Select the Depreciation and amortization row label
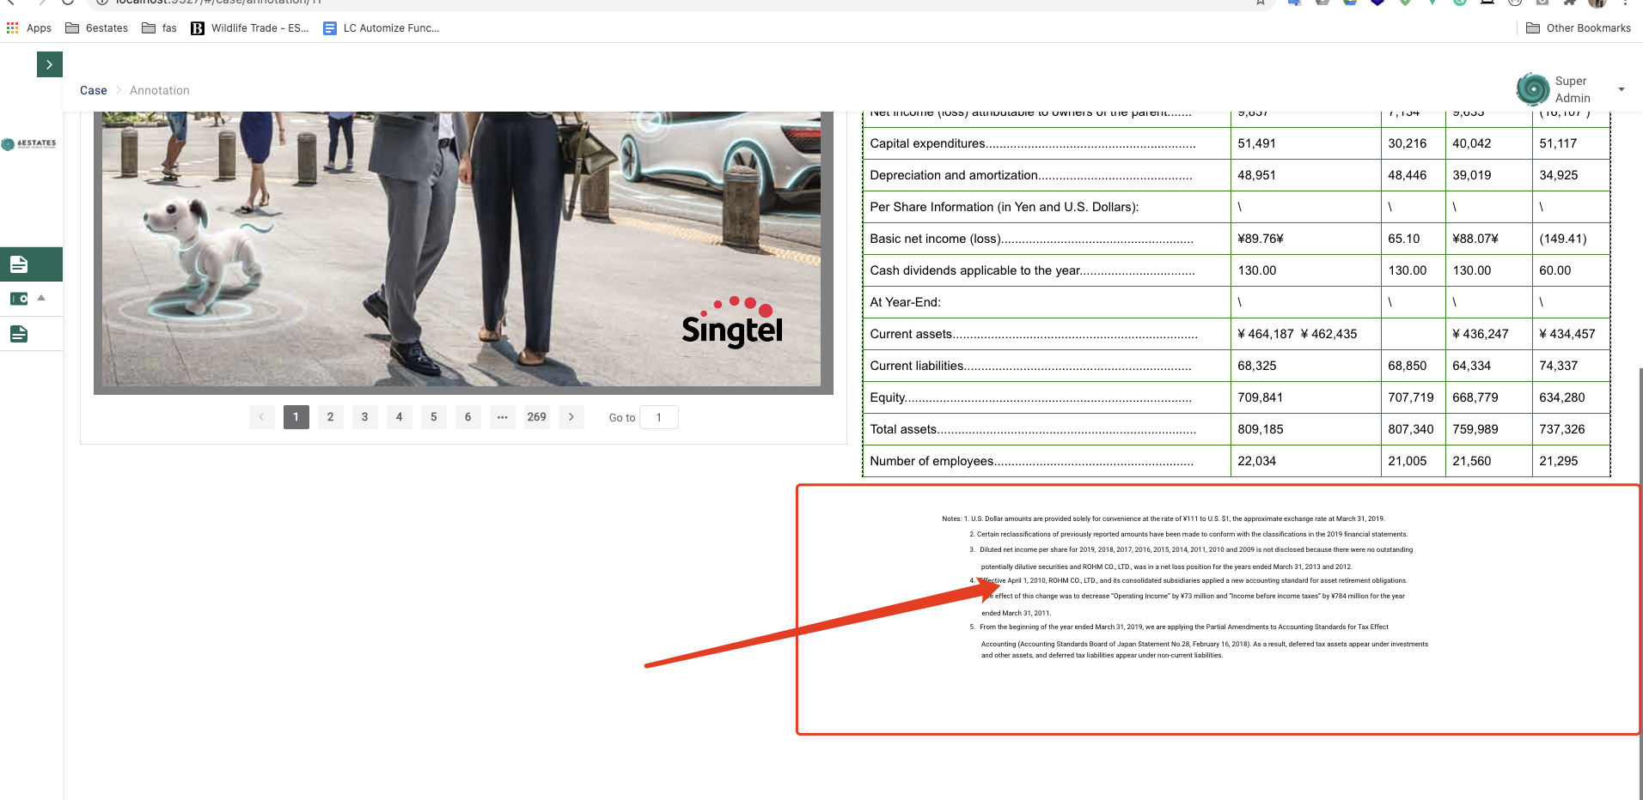This screenshot has height=800, width=1643. coord(1031,175)
